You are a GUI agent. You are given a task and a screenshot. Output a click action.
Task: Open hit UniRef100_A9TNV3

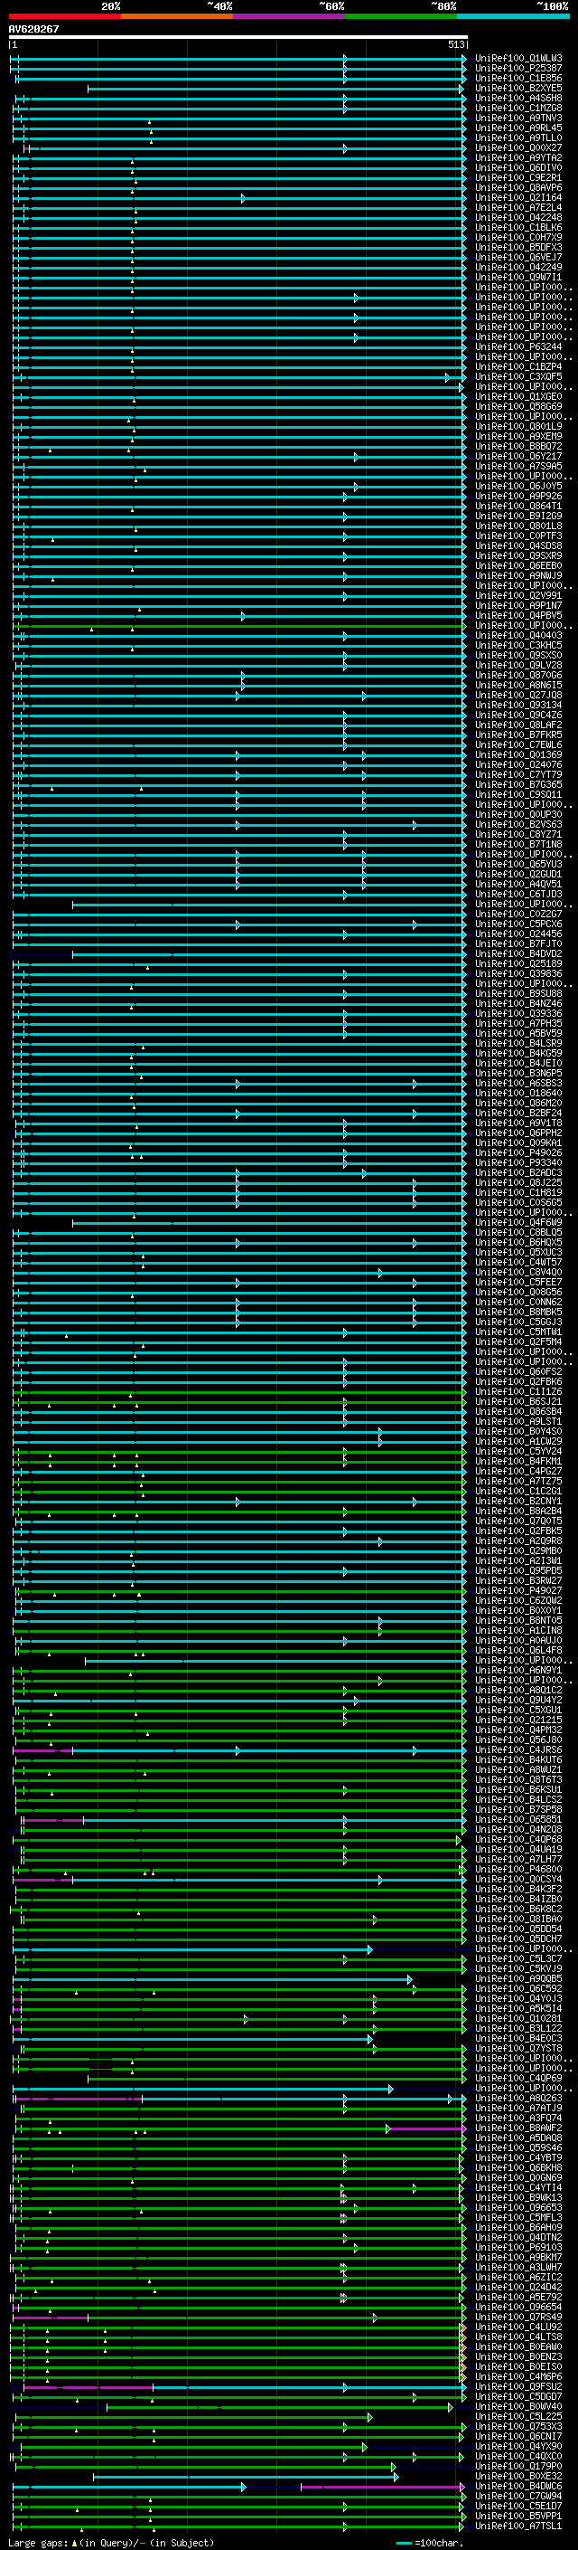[518, 118]
